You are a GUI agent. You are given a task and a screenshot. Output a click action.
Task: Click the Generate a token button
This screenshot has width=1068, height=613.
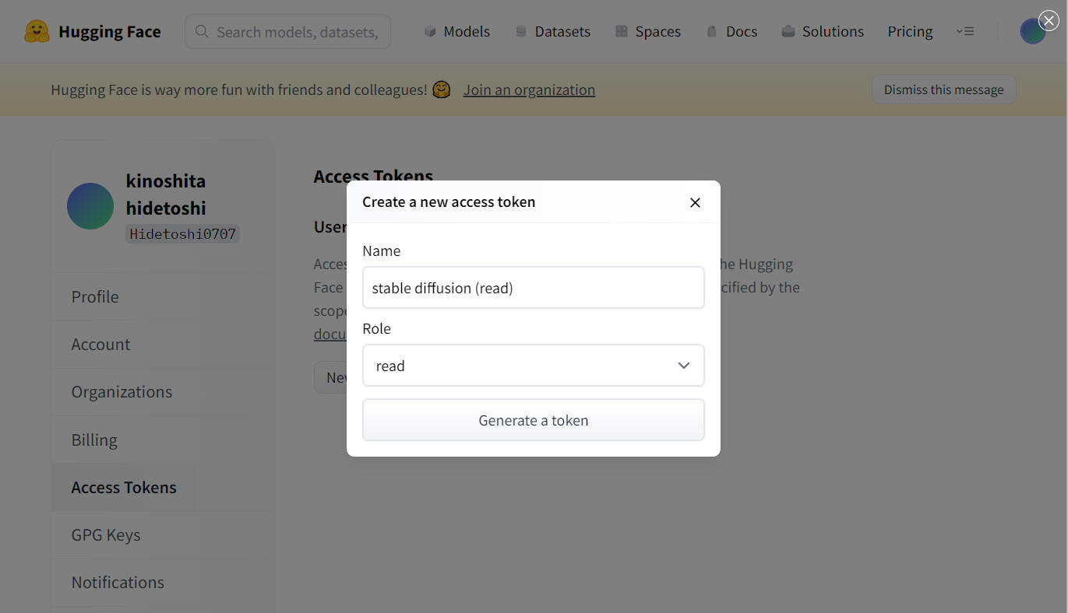coord(534,420)
